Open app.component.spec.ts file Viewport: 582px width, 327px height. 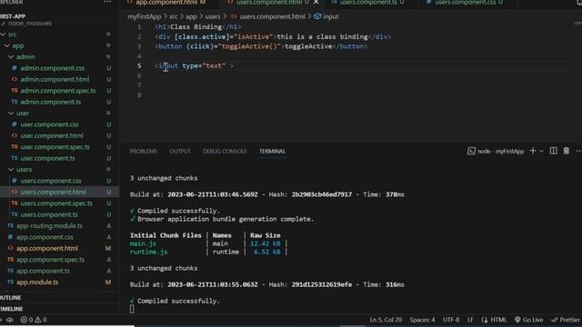point(50,260)
